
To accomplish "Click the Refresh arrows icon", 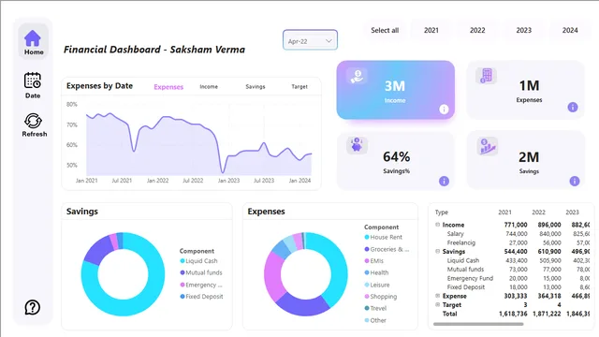I will point(34,121).
